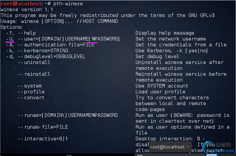Click the typed pth-winexe command

pos(68,4)
